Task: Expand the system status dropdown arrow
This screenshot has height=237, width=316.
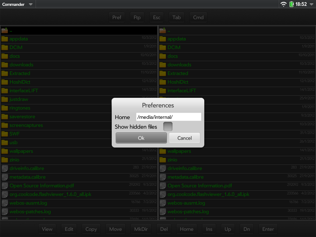Action: pyautogui.click(x=311, y=4)
